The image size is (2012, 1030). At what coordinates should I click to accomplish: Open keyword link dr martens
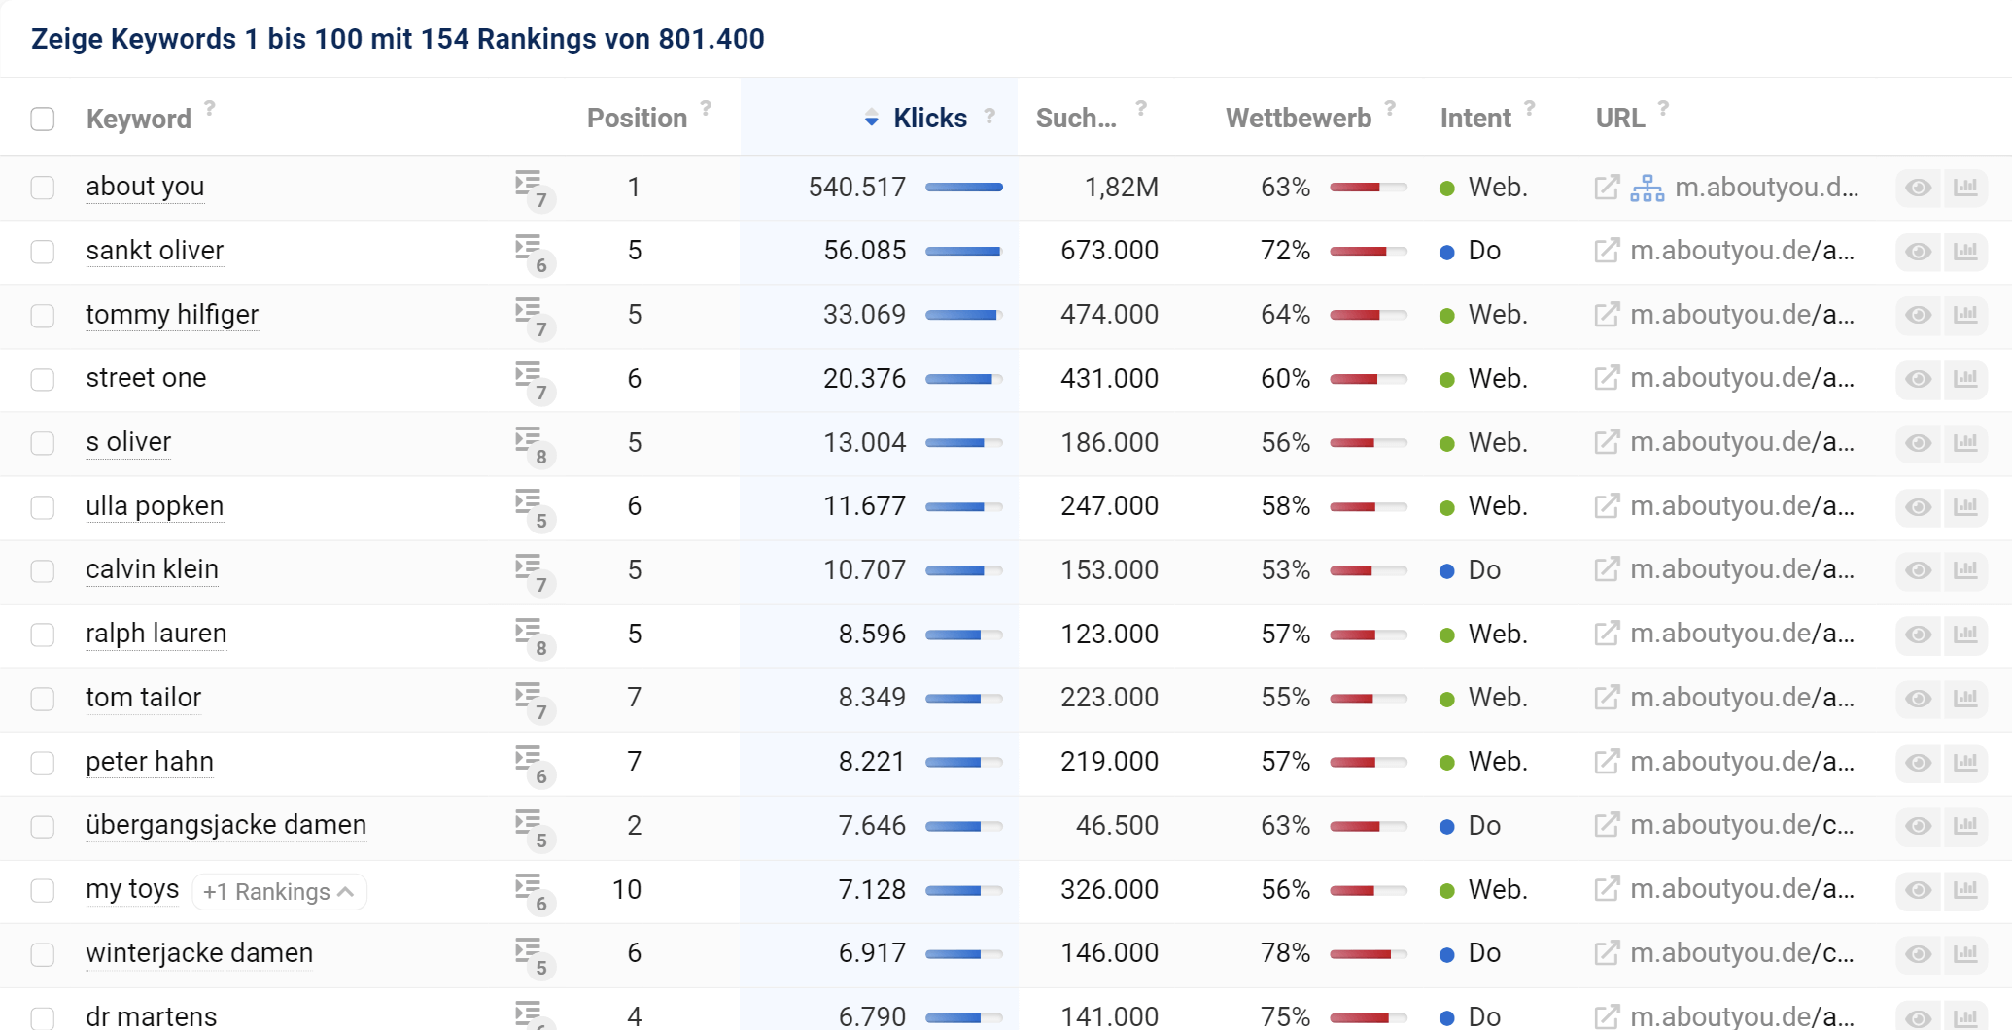pos(152,1015)
